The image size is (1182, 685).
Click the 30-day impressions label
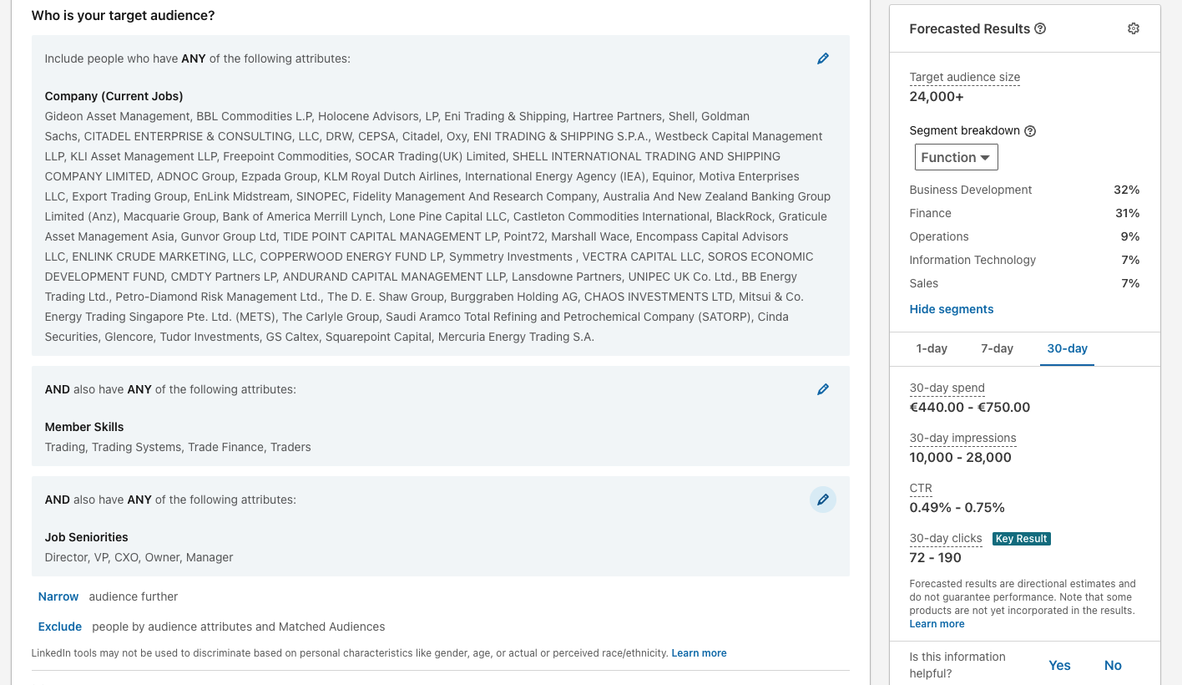pos(963,438)
